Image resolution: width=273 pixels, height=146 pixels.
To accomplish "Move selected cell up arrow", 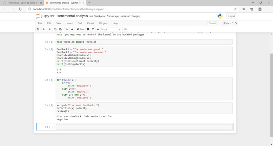I will coord(67,29).
